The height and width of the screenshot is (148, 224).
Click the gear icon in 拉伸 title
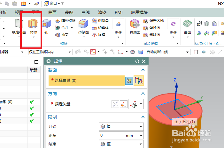49,61
